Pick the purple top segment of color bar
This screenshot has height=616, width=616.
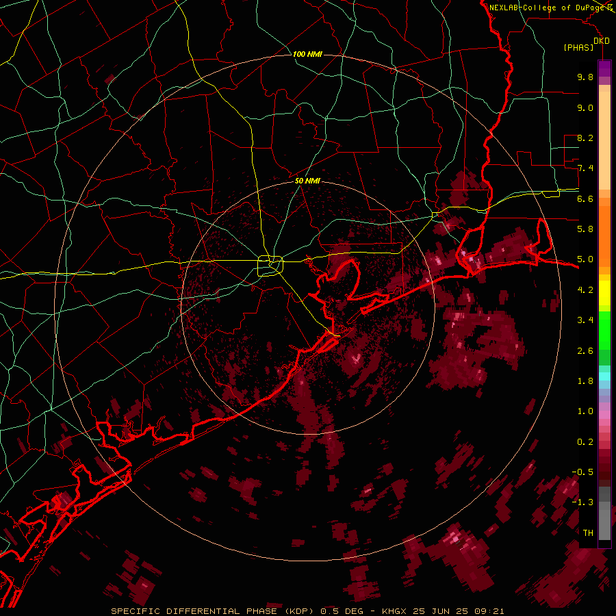pos(604,68)
